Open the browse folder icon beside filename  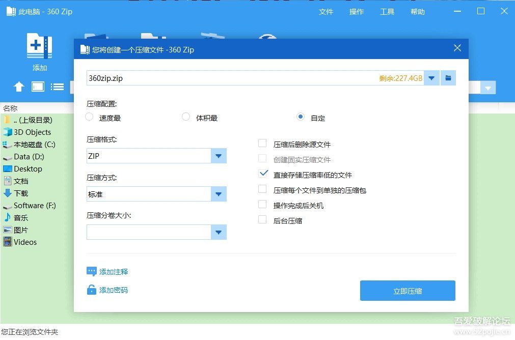448,78
